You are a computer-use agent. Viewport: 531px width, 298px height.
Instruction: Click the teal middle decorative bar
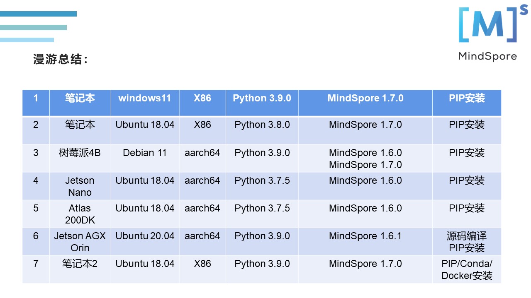click(33, 27)
